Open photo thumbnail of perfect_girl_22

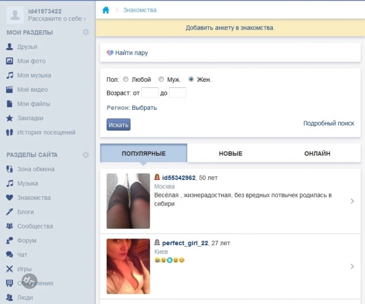(128, 266)
